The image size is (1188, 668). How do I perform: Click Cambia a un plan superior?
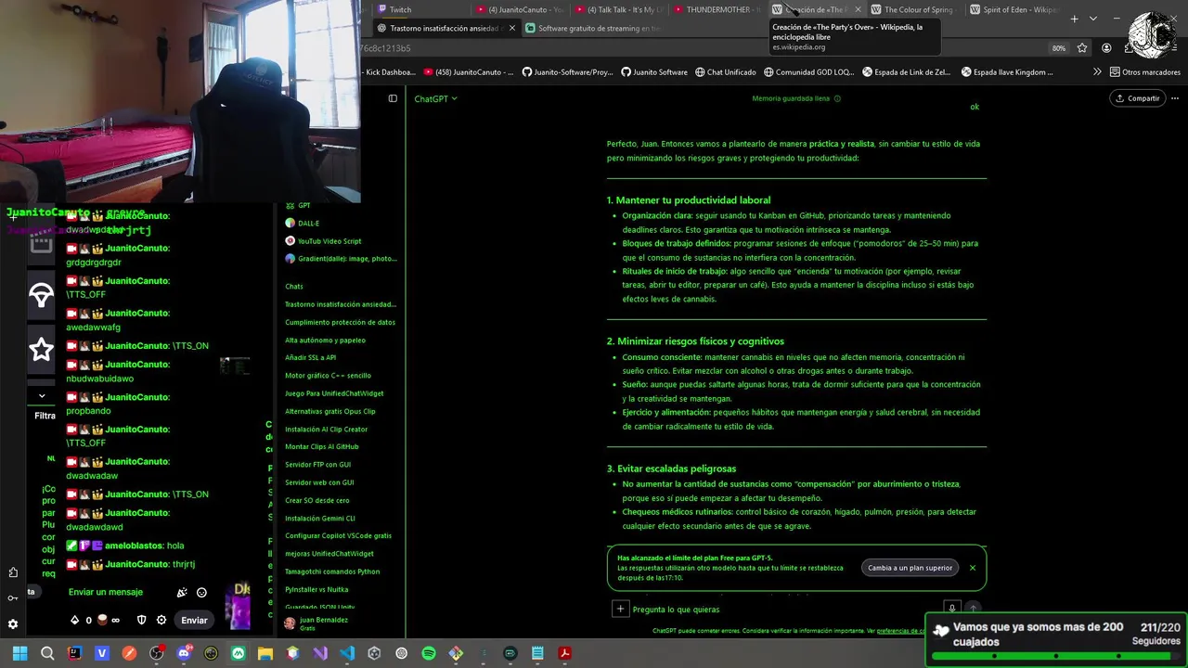(x=910, y=568)
